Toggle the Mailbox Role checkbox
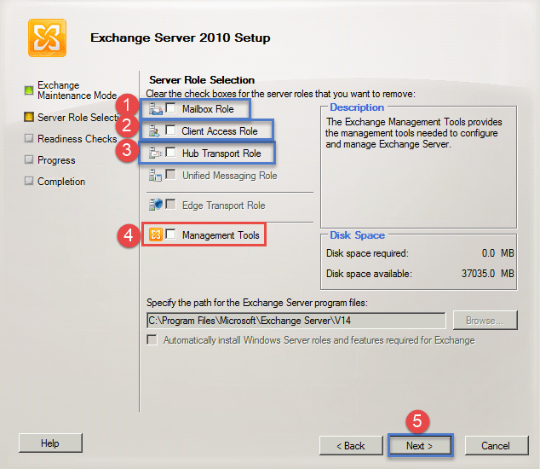The height and width of the screenshot is (469, 540). [x=171, y=109]
